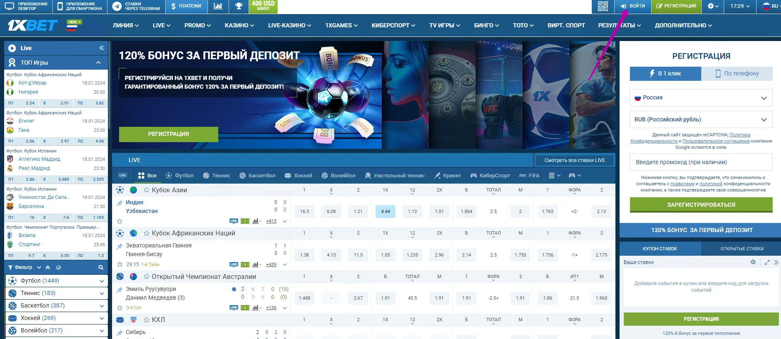Open Приложения для смартфона
The width and height of the screenshot is (781, 339).
tap(80, 6)
